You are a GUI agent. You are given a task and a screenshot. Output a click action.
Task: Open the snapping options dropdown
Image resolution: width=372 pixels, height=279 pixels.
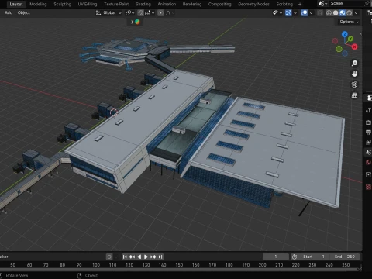pos(150,13)
